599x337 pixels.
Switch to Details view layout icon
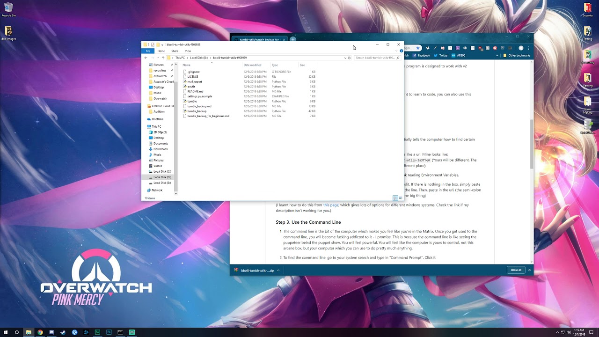[x=395, y=198]
